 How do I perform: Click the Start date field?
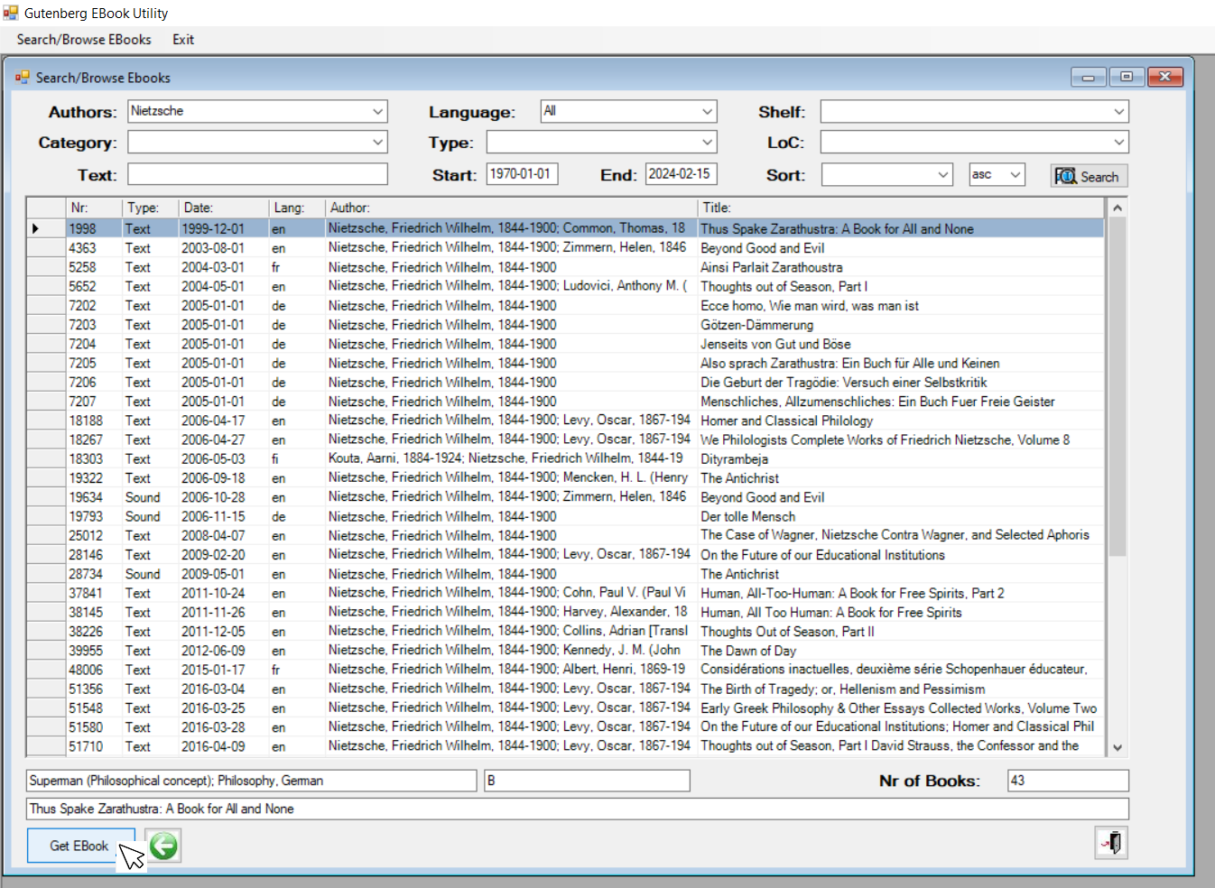click(523, 173)
